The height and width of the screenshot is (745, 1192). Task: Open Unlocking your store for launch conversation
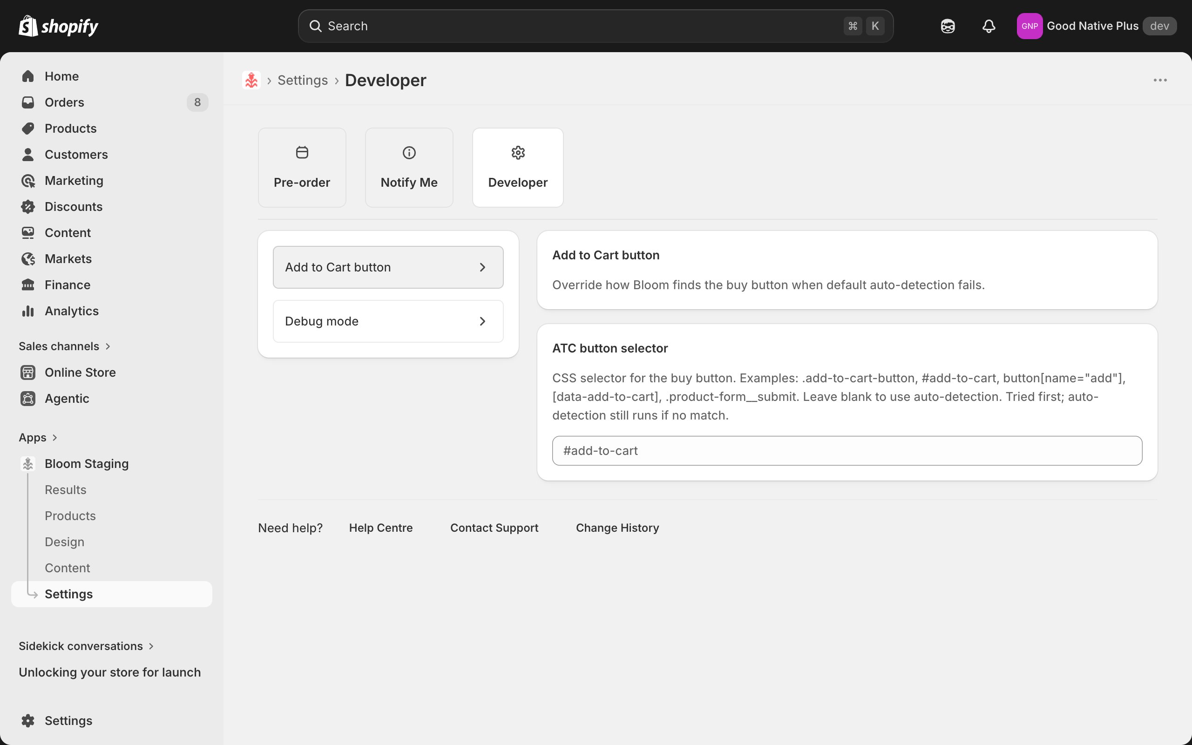point(110,672)
